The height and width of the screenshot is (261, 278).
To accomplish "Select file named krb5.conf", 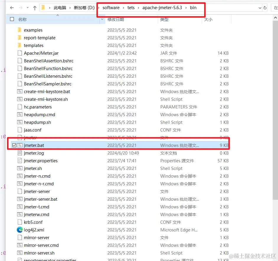I will (33, 222).
